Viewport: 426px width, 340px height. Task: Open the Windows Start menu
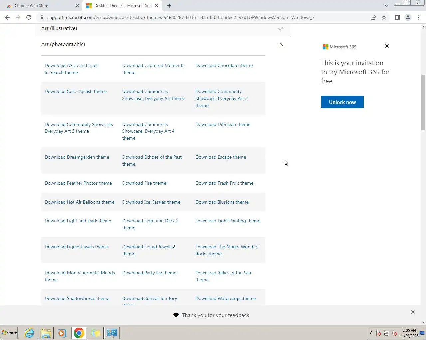[x=9, y=333]
